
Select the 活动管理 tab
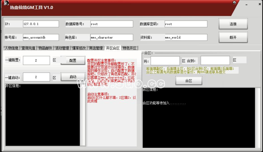62,48
